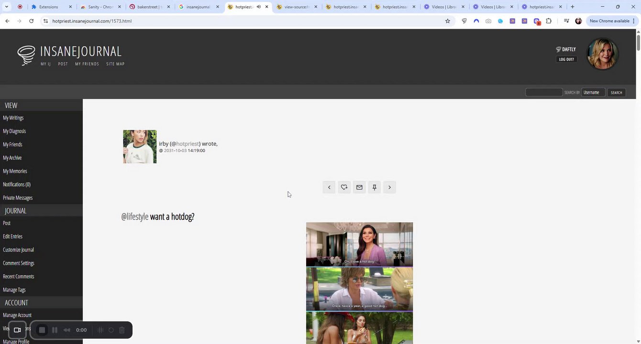Open Private Messages in sidebar
641x344 pixels.
tap(18, 198)
